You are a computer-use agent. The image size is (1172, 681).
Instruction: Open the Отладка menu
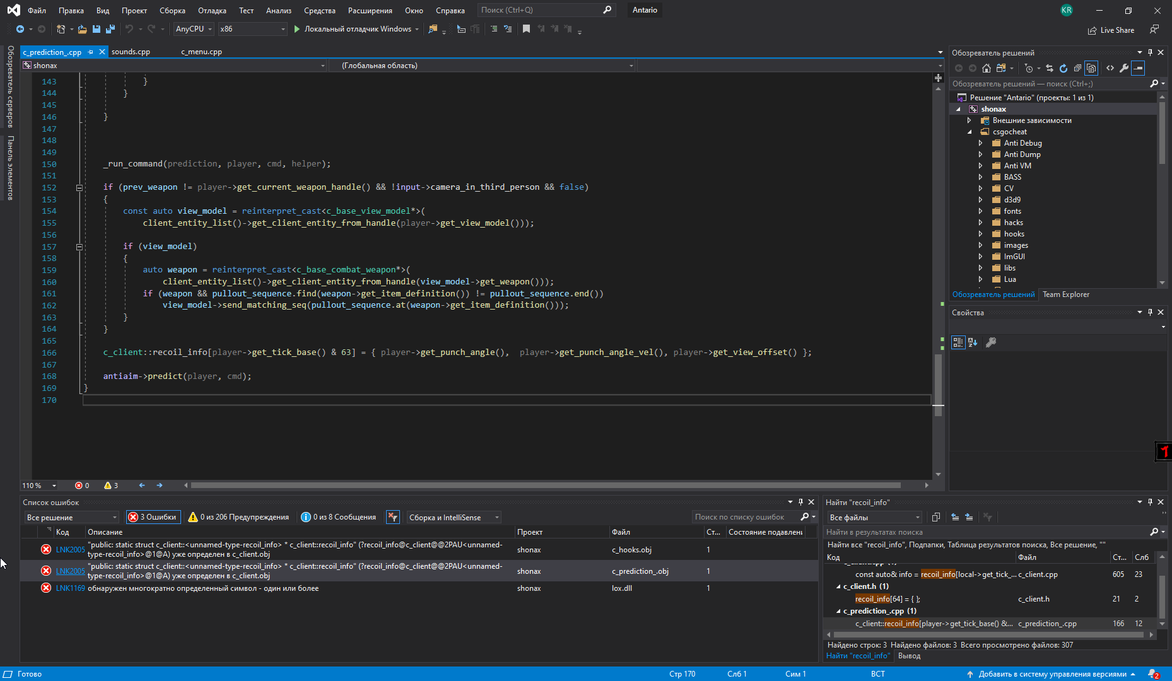212,10
